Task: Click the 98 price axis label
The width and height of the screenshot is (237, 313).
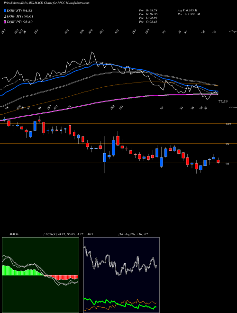Action: pos(227,144)
